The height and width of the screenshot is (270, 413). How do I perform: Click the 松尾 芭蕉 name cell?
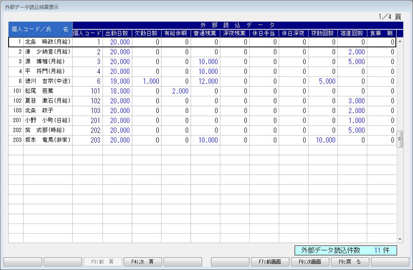[48, 91]
